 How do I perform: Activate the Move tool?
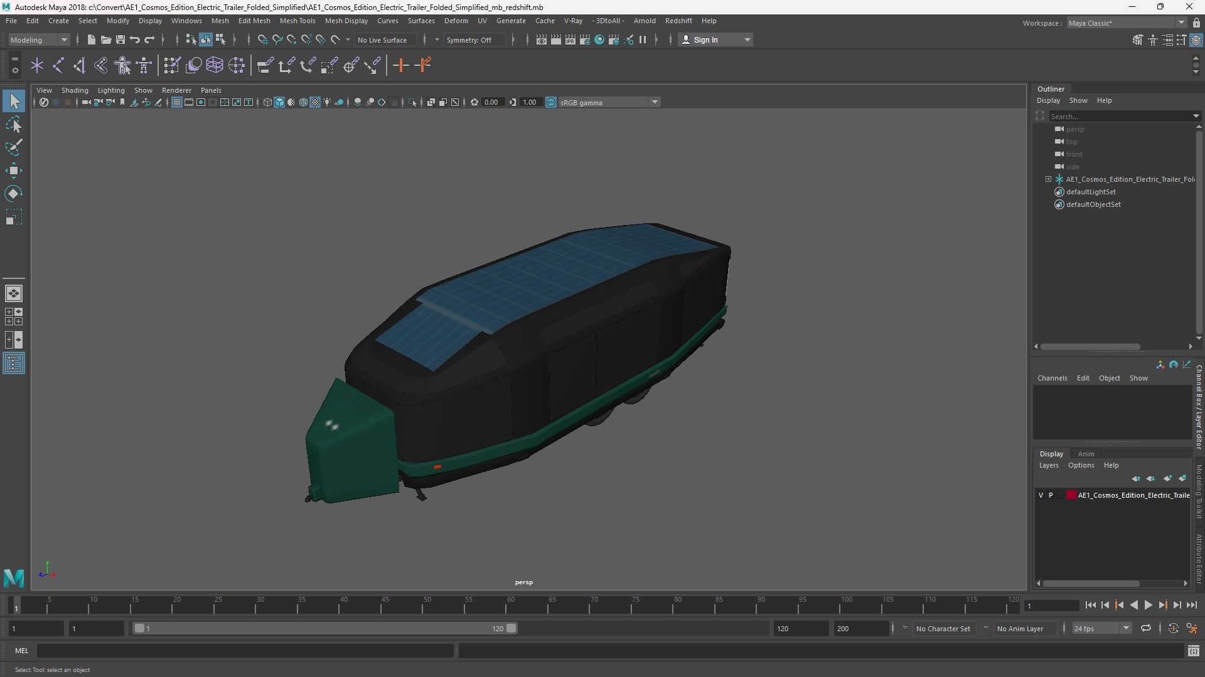[x=14, y=171]
